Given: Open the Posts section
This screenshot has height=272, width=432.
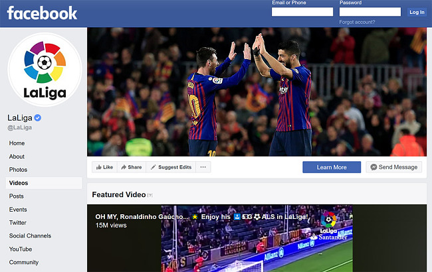Looking at the screenshot, I should (x=16, y=196).
